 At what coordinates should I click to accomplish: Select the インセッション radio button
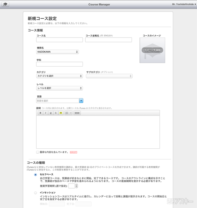[36, 193]
